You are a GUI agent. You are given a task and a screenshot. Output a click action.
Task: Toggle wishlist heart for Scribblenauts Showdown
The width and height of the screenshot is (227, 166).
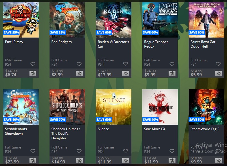coord(33,151)
